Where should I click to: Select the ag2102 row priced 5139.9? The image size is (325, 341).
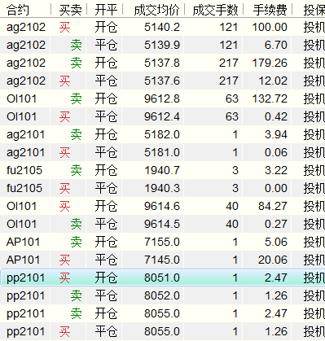point(162,45)
